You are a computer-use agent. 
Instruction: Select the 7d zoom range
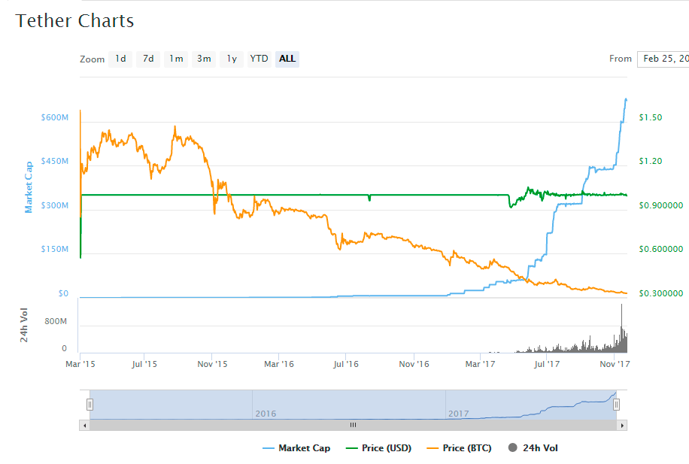[148, 59]
